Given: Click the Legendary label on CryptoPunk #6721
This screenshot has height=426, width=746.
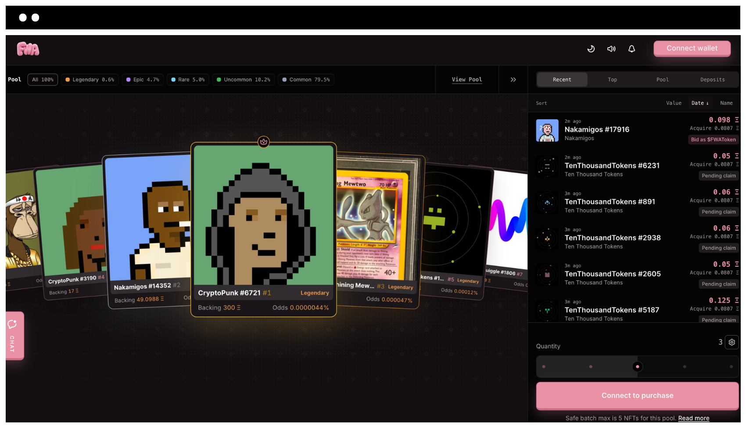Looking at the screenshot, I should point(315,293).
